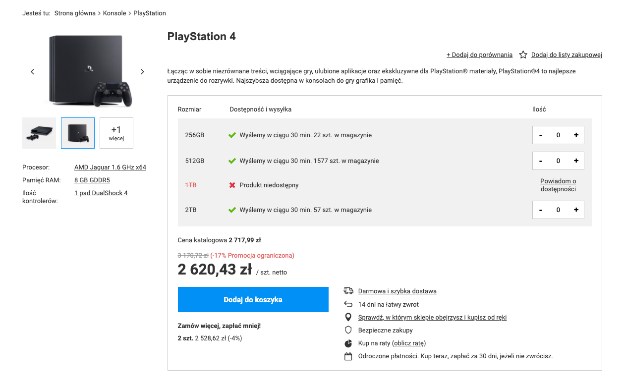This screenshot has height=385, width=624.
Task: Click the star icon for shopping list
Action: coord(523,55)
